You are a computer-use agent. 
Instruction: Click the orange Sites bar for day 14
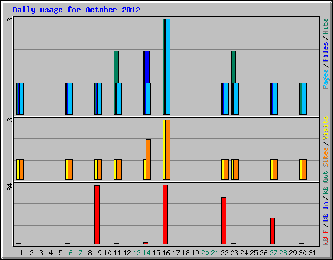click(x=148, y=159)
